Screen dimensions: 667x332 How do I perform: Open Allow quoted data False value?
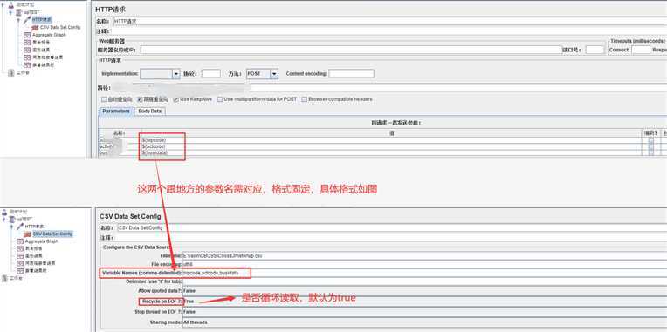pyautogui.click(x=424, y=291)
